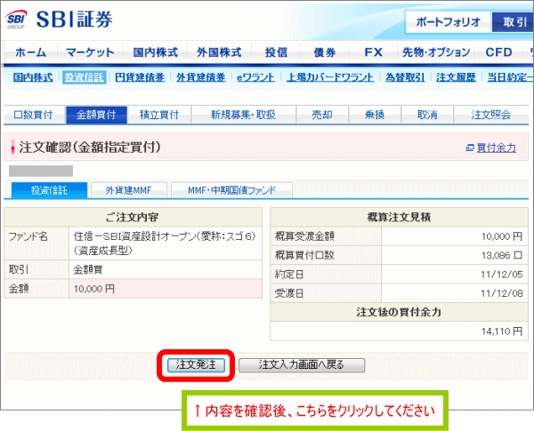The height and width of the screenshot is (431, 534).
Task: Click the 10,000 円 amount in ご注文内容
Action: [x=94, y=289]
